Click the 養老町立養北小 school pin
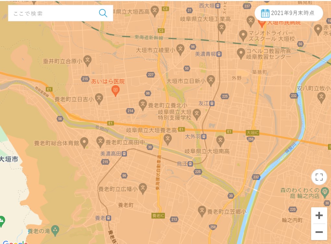331x244 pixels. (x=143, y=105)
